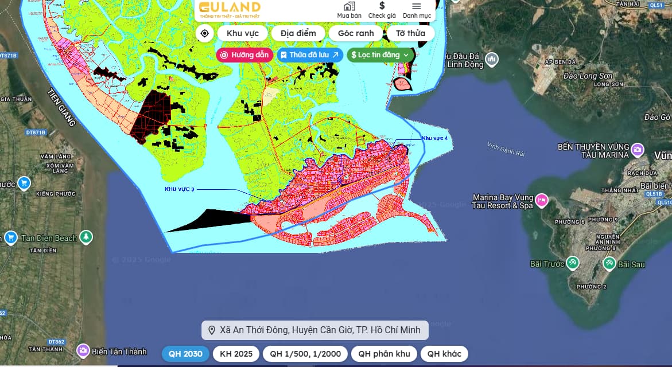Switch to QH phân khu tab
Screen dimensions: 672x367
tap(384, 354)
